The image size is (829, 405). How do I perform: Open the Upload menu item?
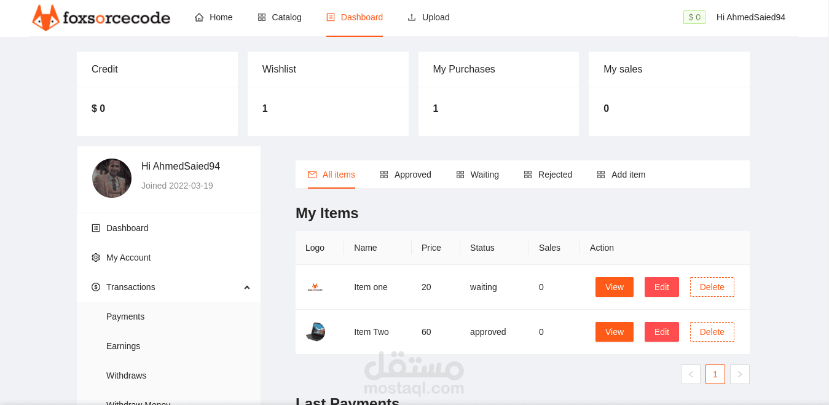(x=428, y=17)
